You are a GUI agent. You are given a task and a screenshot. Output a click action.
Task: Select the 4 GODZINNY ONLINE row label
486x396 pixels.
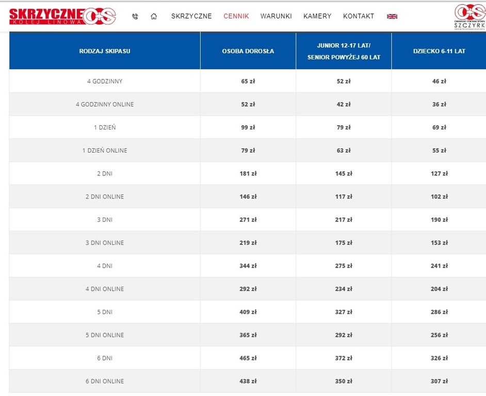point(105,104)
